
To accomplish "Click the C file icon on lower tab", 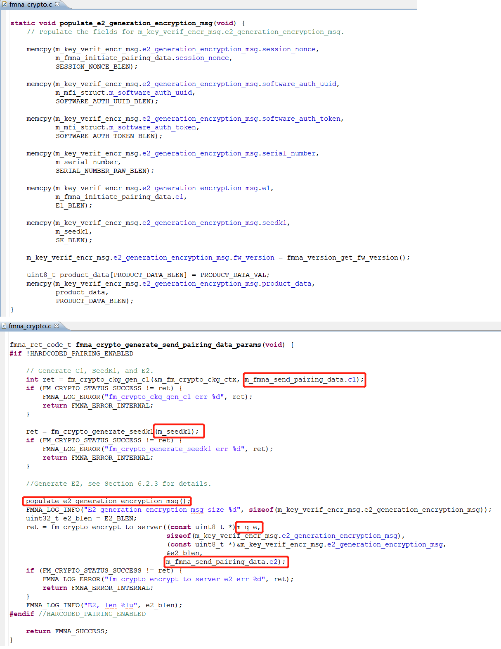I will 4,326.
